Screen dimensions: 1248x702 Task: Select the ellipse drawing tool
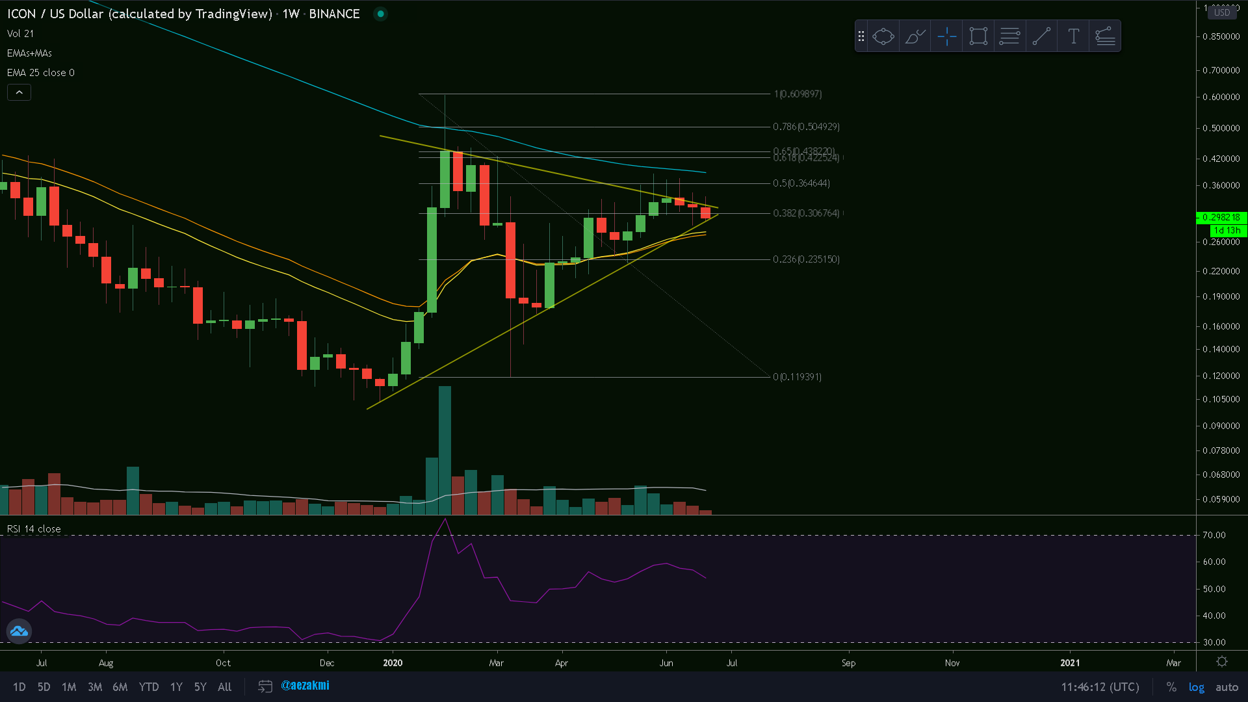(x=883, y=36)
